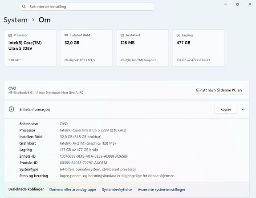Open the Prosessor info card
Viewport: 256px width, 198px height.
(30, 48)
